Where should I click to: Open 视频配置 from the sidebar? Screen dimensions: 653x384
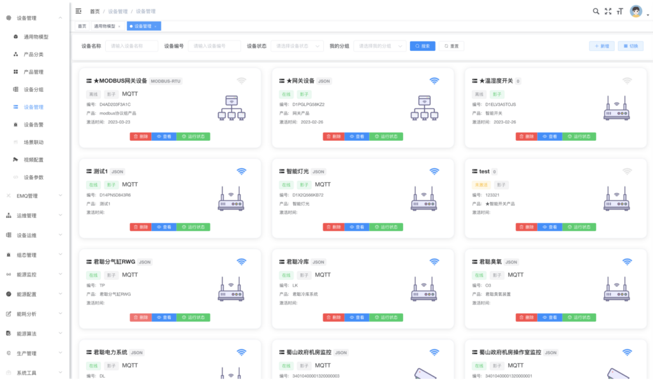[33, 160]
